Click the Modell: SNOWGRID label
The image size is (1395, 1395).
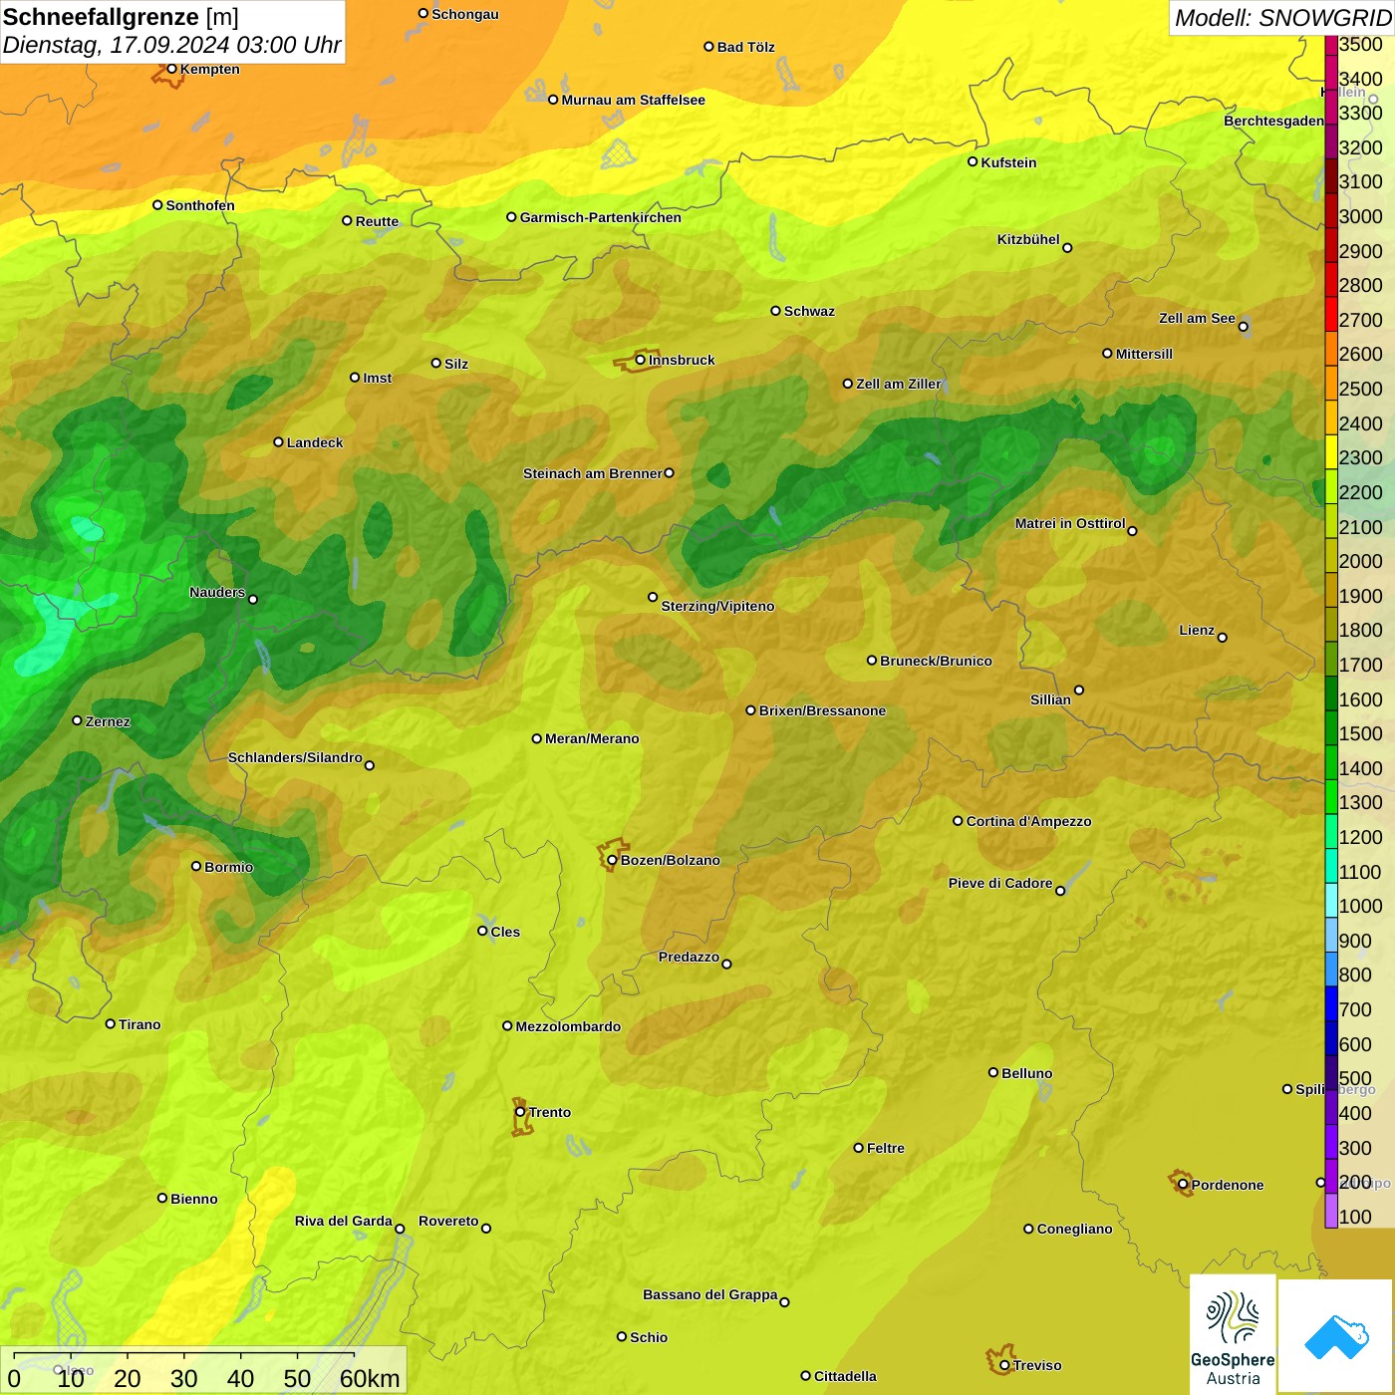point(1282,18)
